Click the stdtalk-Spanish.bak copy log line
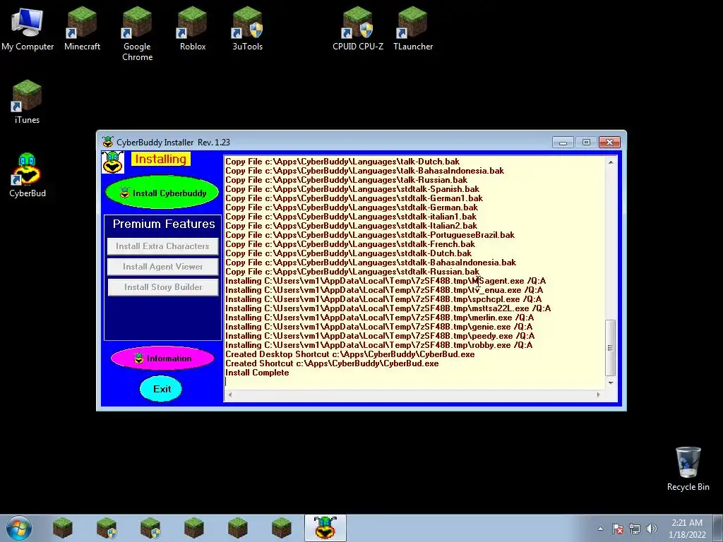The height and width of the screenshot is (542, 723). 352,189
